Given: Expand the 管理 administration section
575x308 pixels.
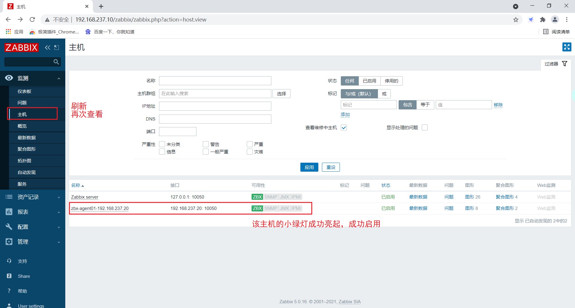Looking at the screenshot, I should tap(33, 242).
